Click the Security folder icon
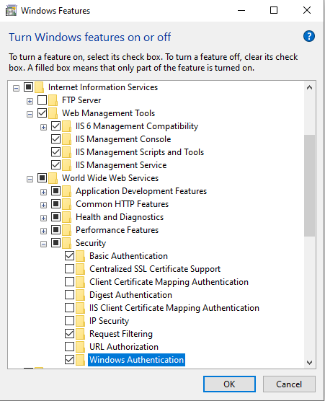 67,243
